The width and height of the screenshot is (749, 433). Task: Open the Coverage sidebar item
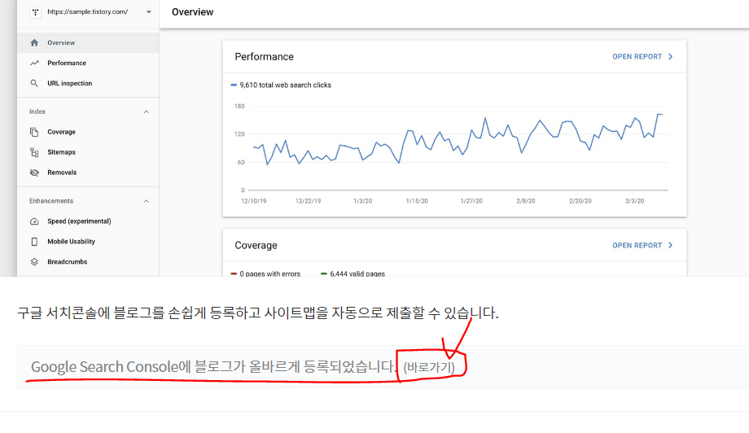point(88,132)
